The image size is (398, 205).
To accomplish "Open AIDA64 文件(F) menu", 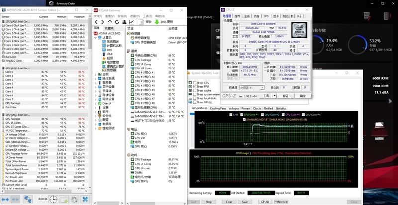I will (x=98, y=16).
